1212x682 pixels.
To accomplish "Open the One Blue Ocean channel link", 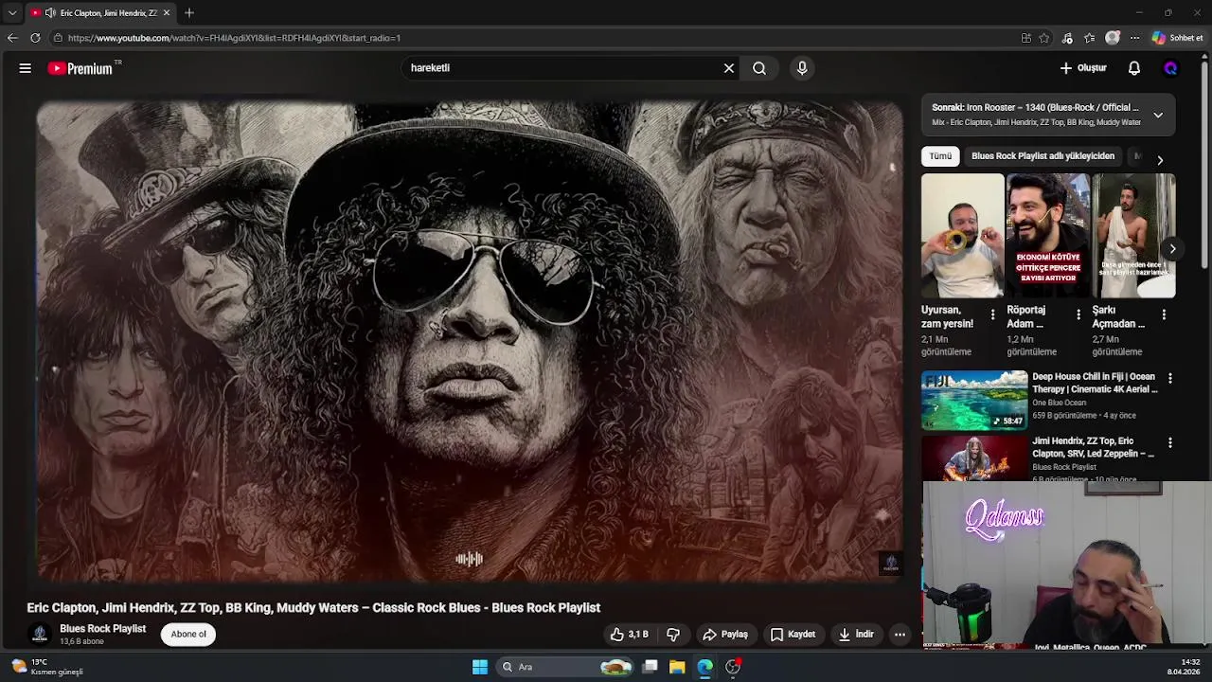I will pyautogui.click(x=1059, y=403).
